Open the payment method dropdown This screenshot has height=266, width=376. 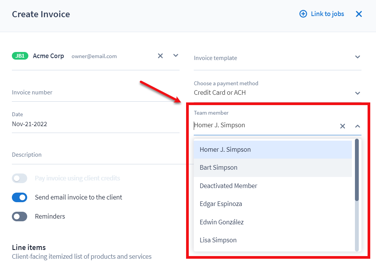click(x=357, y=93)
